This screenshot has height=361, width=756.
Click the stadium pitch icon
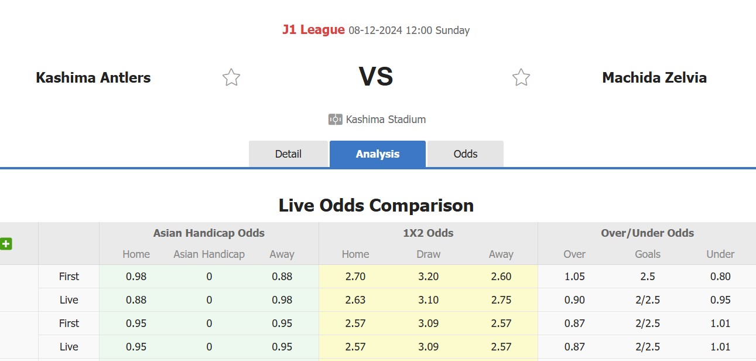(x=335, y=120)
